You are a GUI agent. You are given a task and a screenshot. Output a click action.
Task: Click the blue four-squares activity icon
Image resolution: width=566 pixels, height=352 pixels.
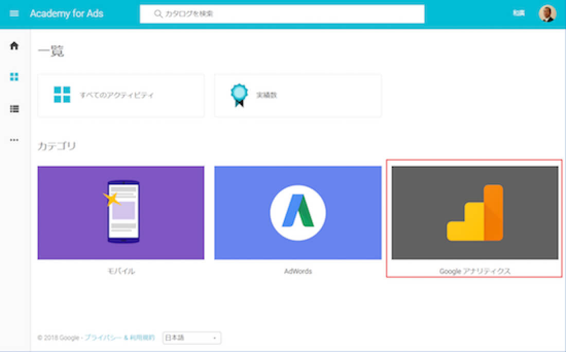(62, 95)
